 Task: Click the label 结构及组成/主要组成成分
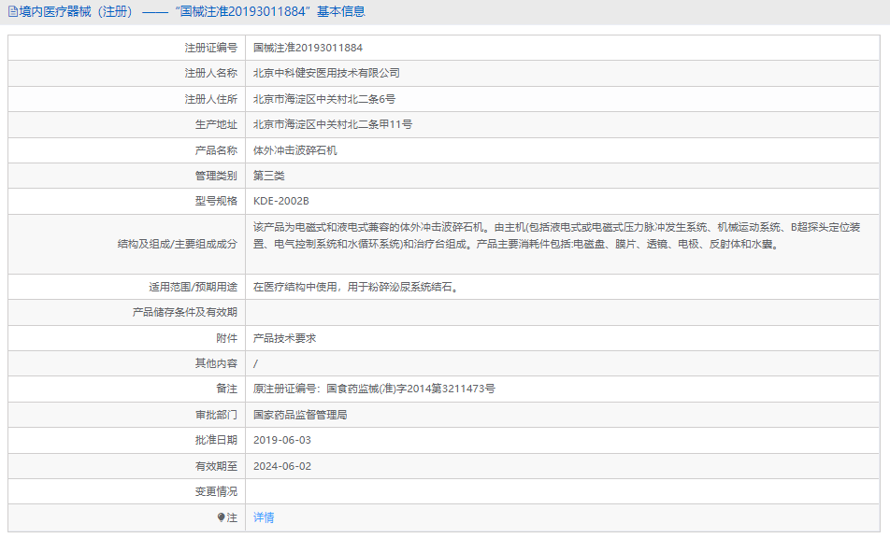177,245
